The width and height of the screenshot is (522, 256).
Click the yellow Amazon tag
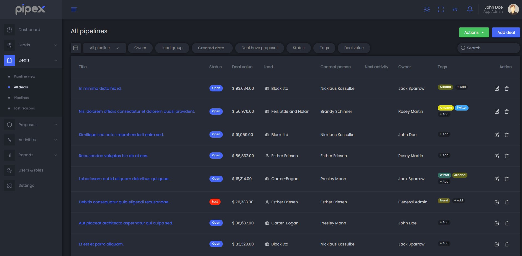point(446,108)
